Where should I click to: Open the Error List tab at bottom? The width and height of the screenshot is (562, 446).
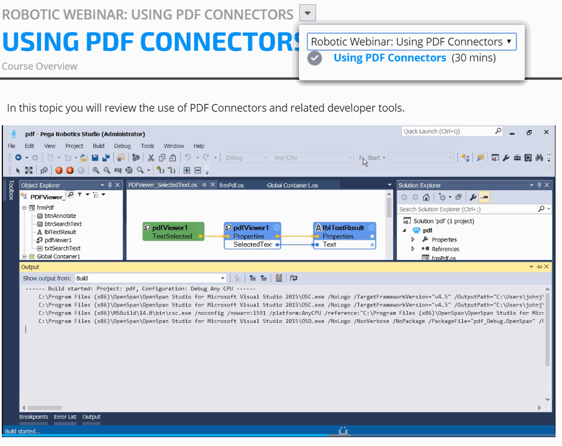tap(65, 417)
